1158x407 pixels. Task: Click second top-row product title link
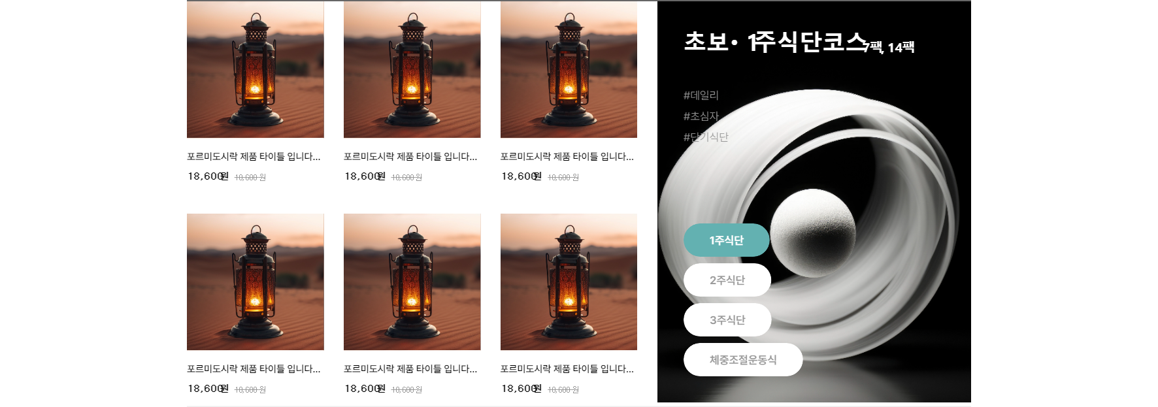[x=410, y=157]
